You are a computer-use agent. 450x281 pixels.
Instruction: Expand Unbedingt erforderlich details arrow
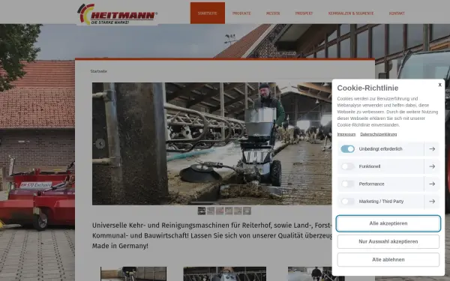432,149
